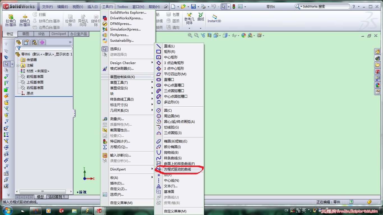This screenshot has width=383, height=215.
Task: Switch to the PropertyManager tab icon
Action: 26,42
